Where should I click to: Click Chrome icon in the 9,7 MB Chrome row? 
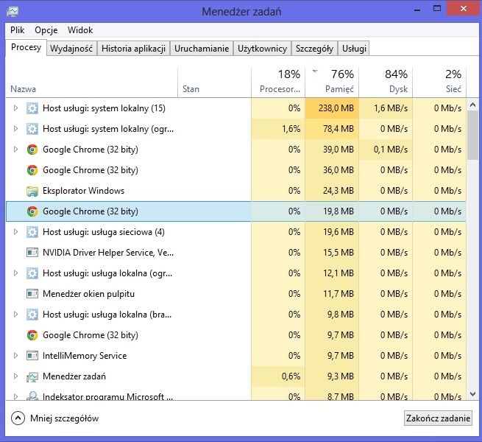tap(32, 335)
